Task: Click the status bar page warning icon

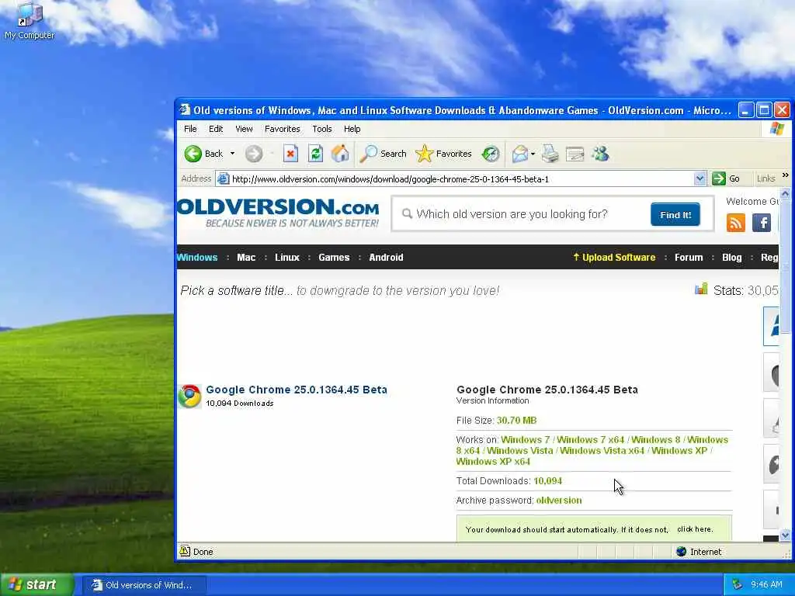Action: point(185,552)
